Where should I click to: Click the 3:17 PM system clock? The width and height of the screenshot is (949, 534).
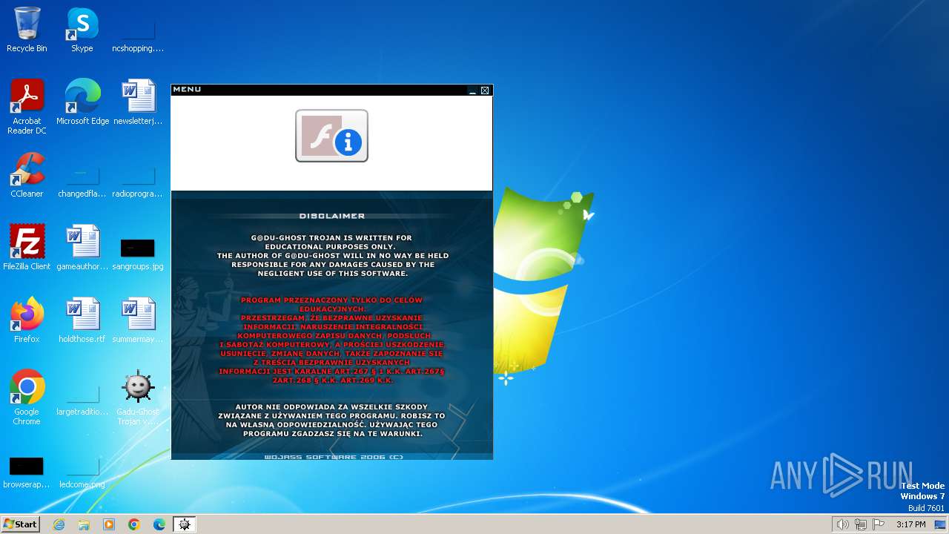[910, 524]
